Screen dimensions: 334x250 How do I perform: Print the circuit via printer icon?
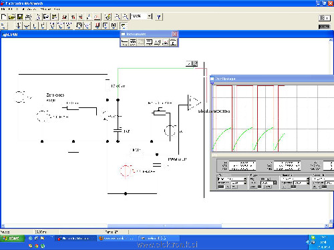pyautogui.click(x=28, y=17)
